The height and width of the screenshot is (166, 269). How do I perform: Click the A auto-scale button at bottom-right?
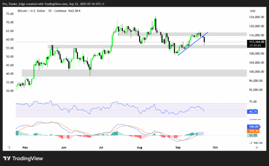point(257,148)
